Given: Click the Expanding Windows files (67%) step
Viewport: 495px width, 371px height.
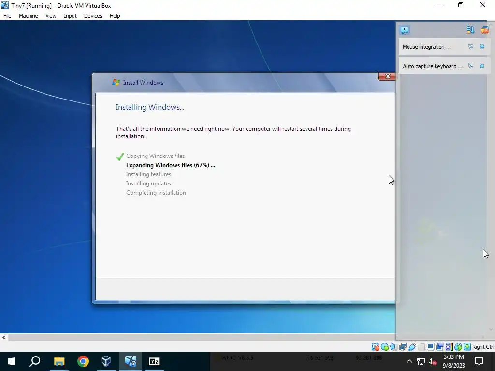Looking at the screenshot, I should [171, 165].
